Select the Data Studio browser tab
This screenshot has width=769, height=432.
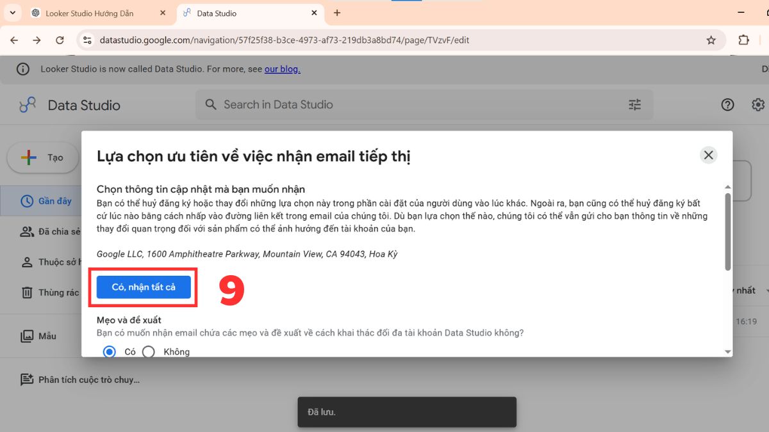tap(249, 13)
